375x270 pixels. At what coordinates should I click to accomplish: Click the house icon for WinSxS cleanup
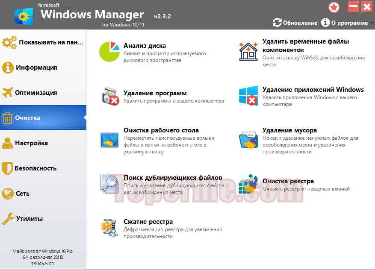click(248, 52)
